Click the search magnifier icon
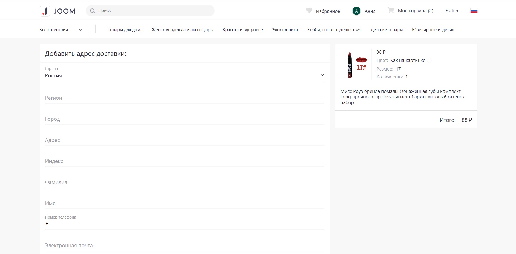Screen dimensions: 516x254 click(93, 11)
